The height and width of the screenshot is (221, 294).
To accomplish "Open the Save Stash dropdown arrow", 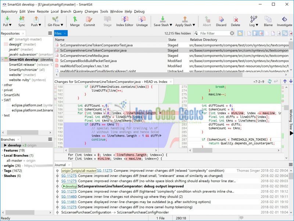I will pyautogui.click(x=171, y=25).
